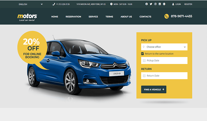Click the motors logo
The image size is (207, 121).
(27, 17)
